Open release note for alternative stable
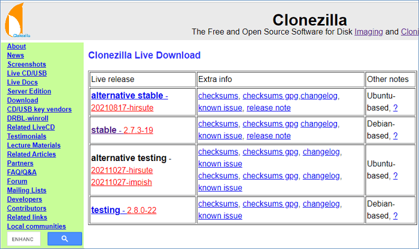The width and height of the screenshot is (419, 249). tap(268, 108)
